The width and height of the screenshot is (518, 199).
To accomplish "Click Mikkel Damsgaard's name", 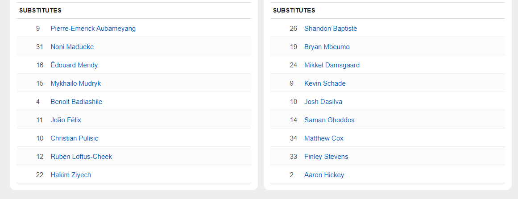I will click(332, 65).
